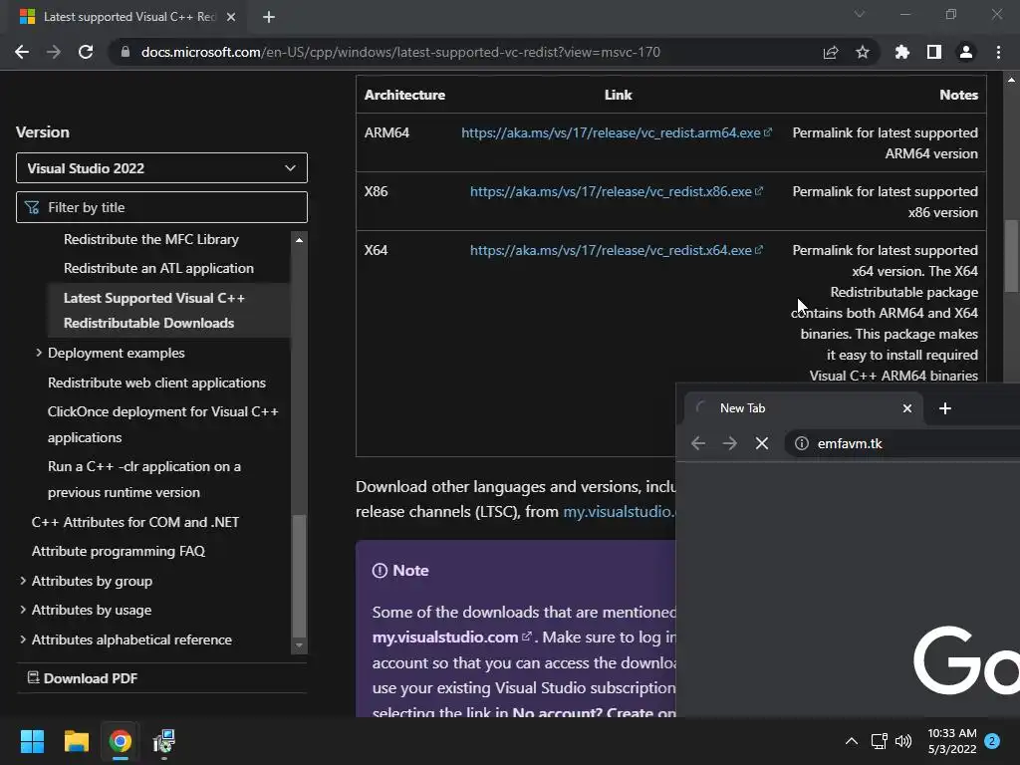Open Attribute programming FAQ

[119, 551]
